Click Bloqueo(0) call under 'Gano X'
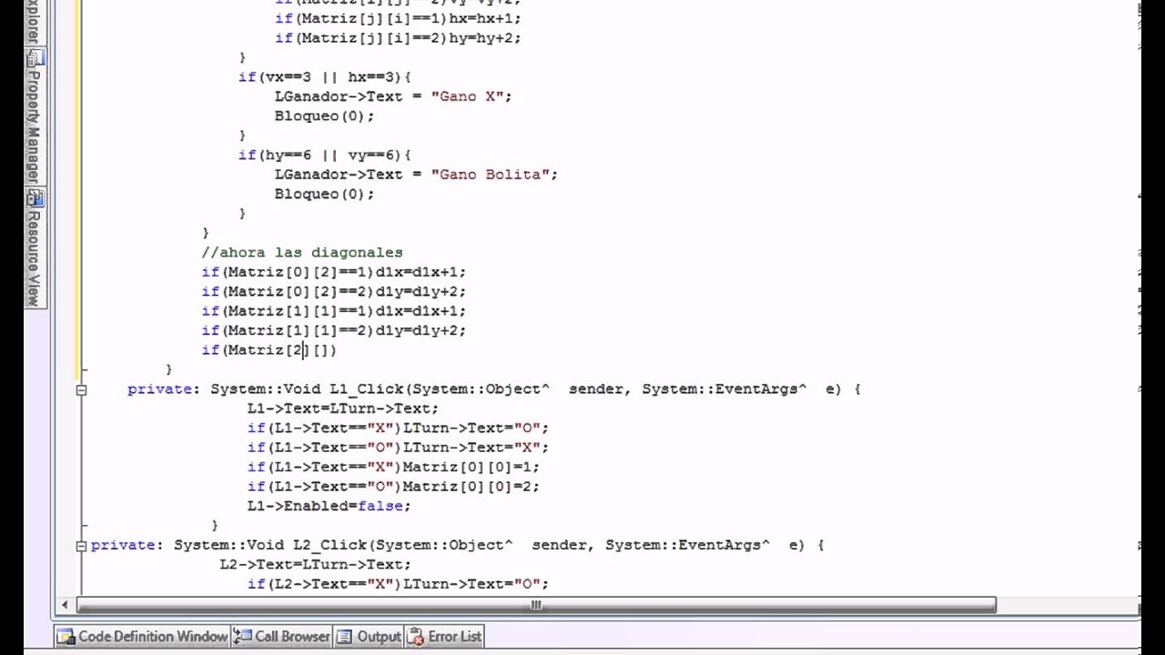This screenshot has height=655, width=1165. coord(324,116)
